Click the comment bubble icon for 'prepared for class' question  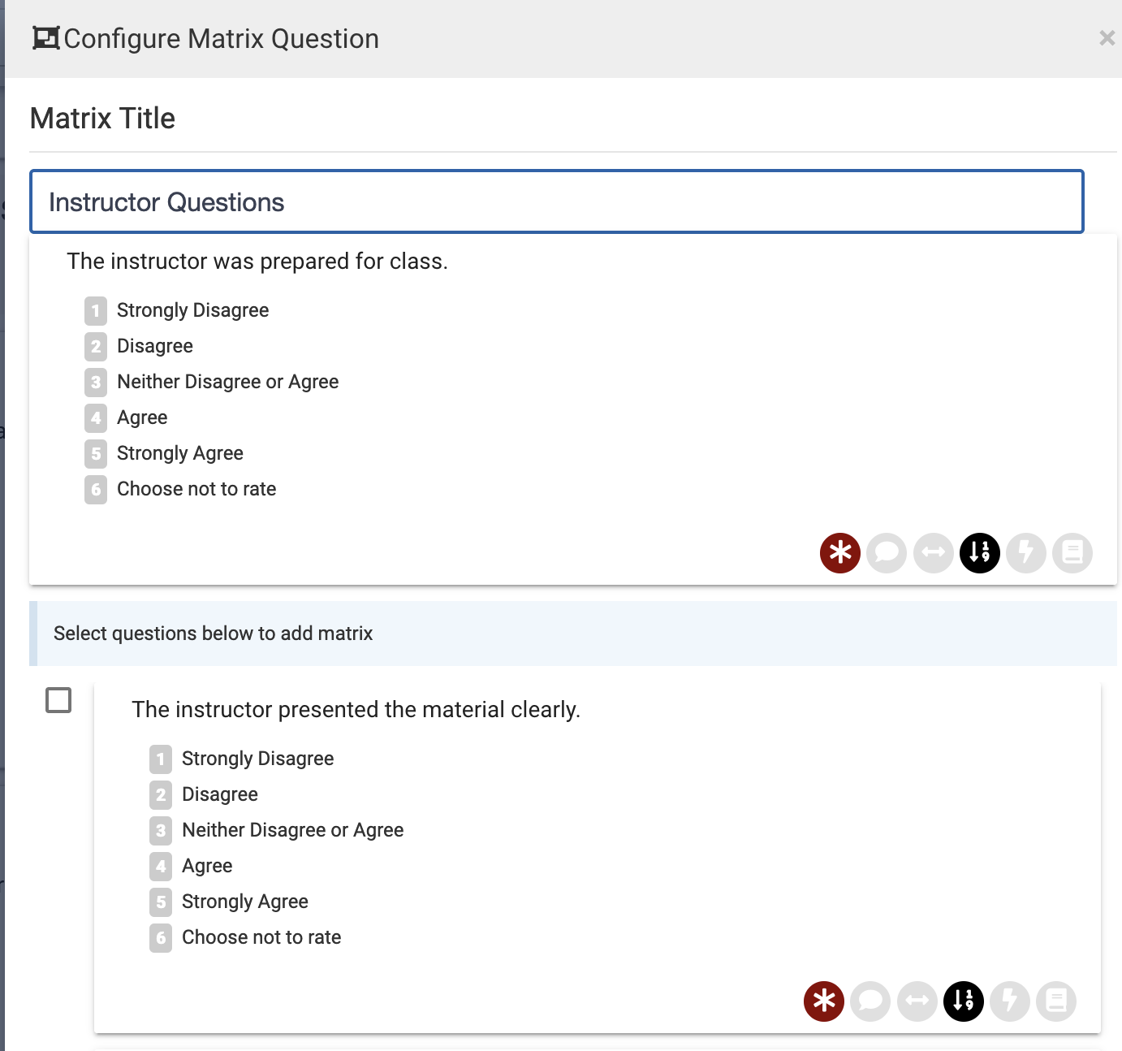[887, 553]
